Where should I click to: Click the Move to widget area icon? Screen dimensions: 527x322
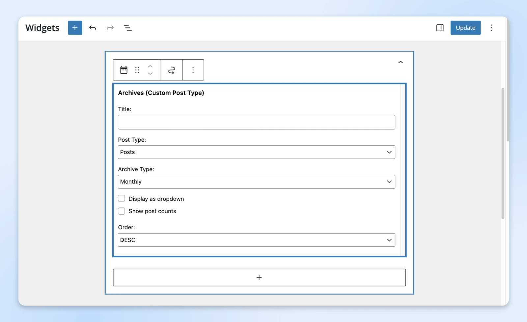click(172, 70)
